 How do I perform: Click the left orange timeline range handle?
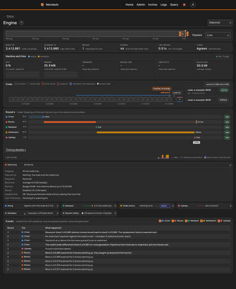[180, 34]
